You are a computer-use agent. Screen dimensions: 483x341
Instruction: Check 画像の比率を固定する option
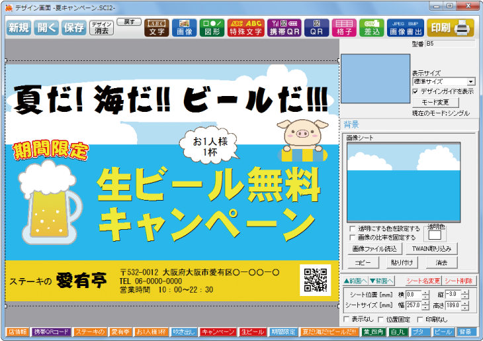(x=352, y=237)
